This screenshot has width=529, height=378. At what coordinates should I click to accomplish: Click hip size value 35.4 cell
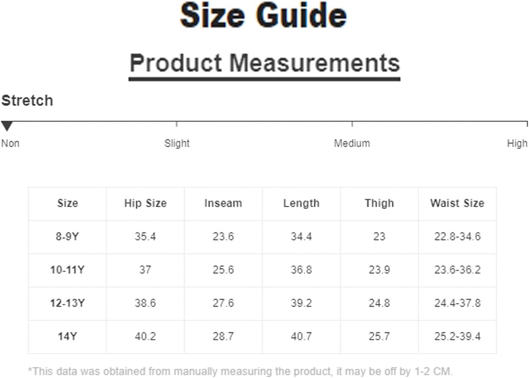coord(145,236)
